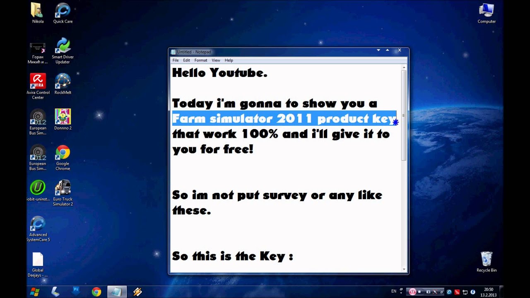Click the recorder camera snapshot icon
The image size is (530, 298).
pyautogui.click(x=428, y=292)
